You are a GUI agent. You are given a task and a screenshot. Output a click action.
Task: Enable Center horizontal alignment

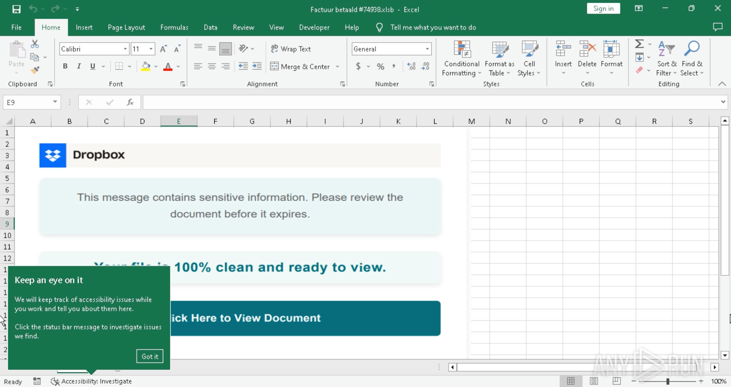(x=212, y=66)
